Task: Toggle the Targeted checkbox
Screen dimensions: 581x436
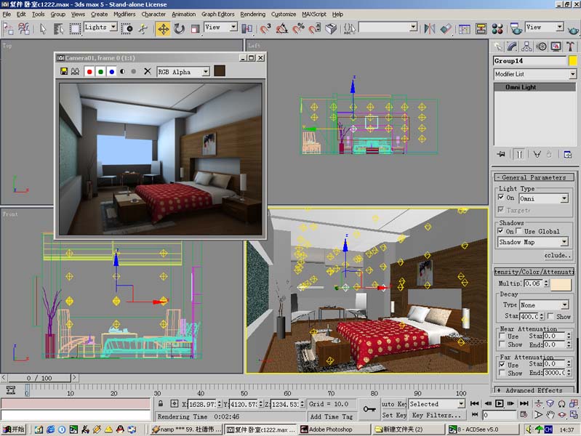Action: click(501, 210)
